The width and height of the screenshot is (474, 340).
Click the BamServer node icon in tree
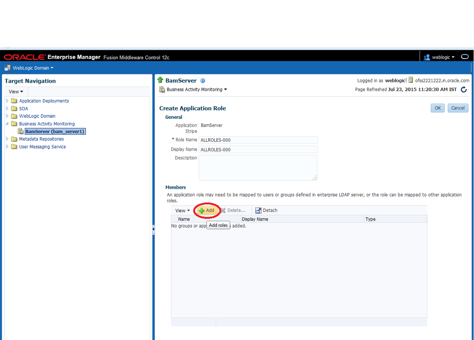click(x=21, y=132)
